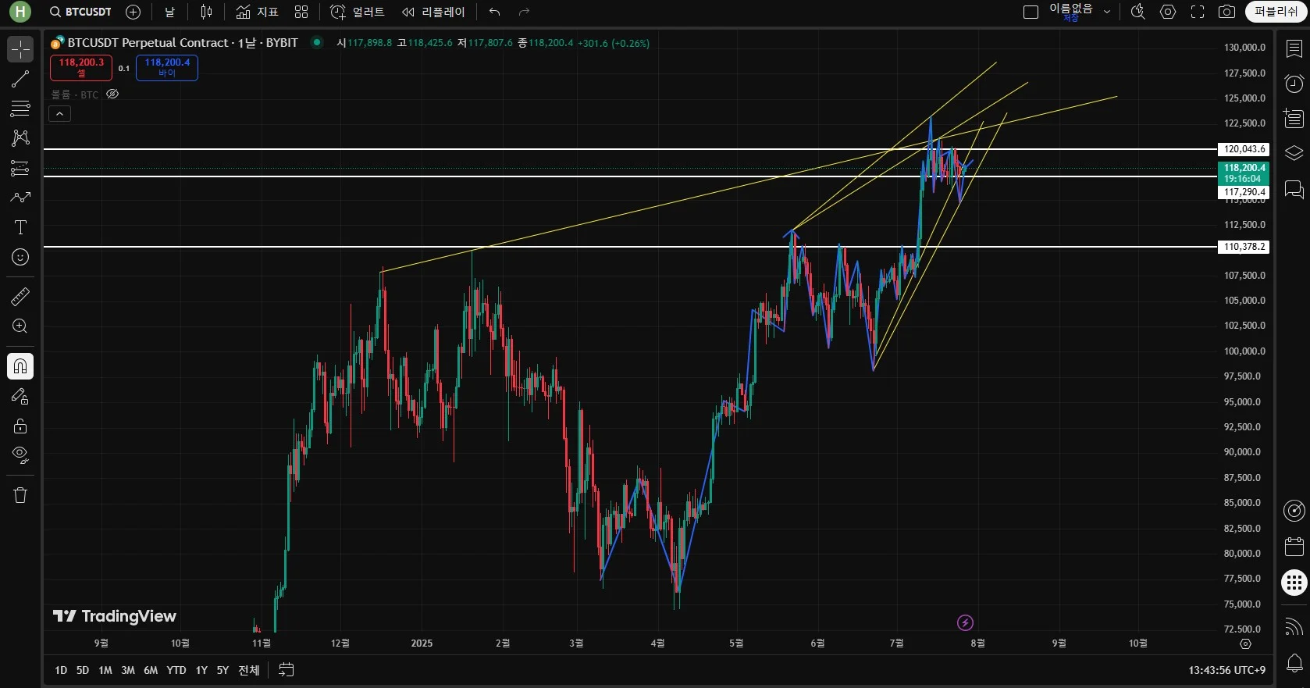The image size is (1310, 688).
Task: Open the price scale settings gear
Action: pos(1245,644)
